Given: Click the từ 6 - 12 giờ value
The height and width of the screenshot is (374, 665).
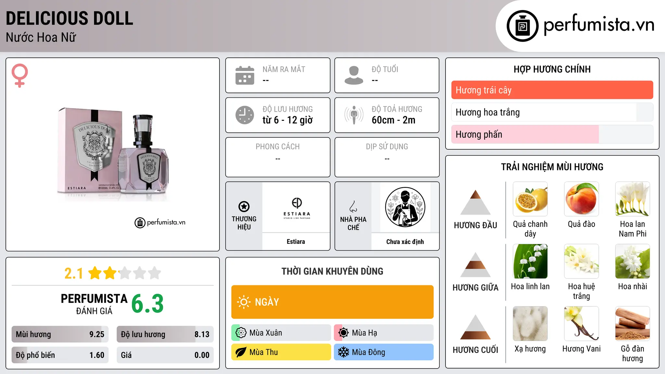Looking at the screenshot, I should click(x=288, y=120).
